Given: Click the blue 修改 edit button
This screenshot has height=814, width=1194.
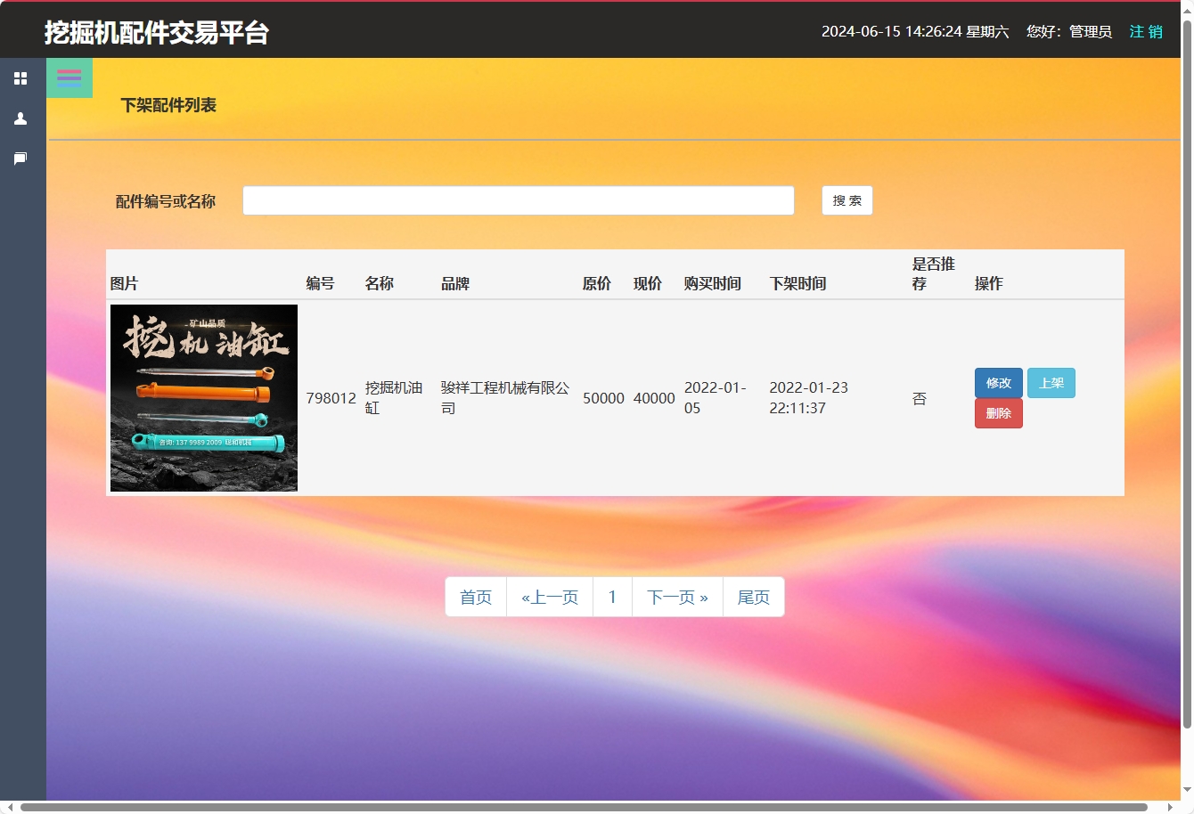Looking at the screenshot, I should click(x=998, y=382).
